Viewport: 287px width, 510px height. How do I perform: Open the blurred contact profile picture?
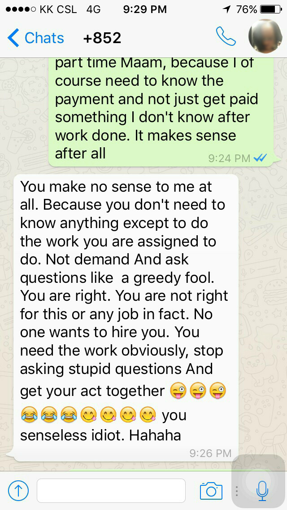click(x=265, y=36)
